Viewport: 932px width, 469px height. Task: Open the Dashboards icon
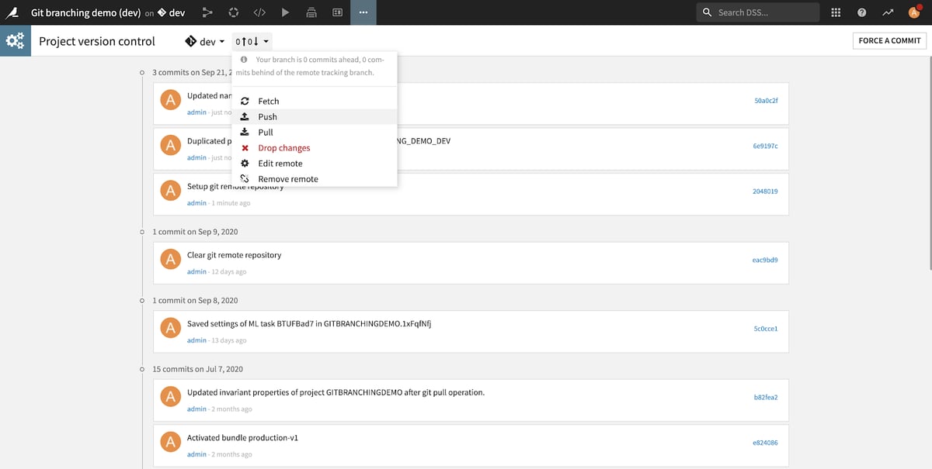(x=337, y=12)
